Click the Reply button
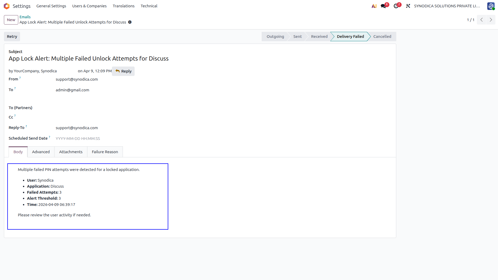 pos(123,71)
